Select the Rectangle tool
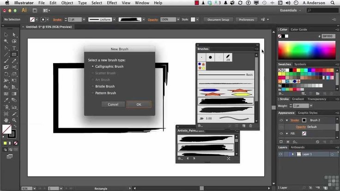 (x=14, y=54)
